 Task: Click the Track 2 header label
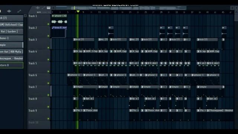click(x=33, y=28)
